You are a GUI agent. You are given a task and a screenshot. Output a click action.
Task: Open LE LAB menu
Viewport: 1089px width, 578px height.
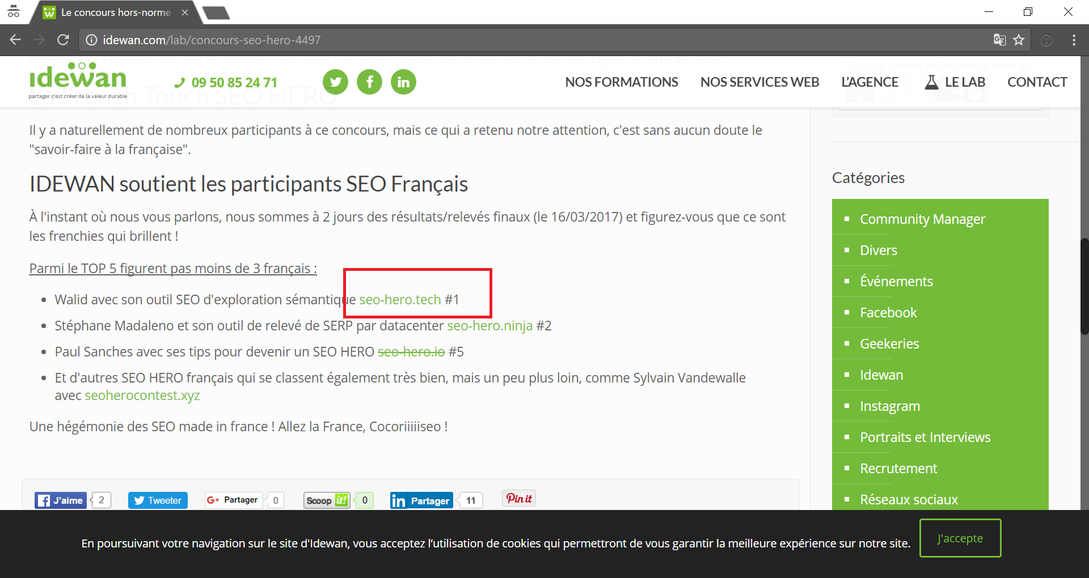[x=955, y=82]
